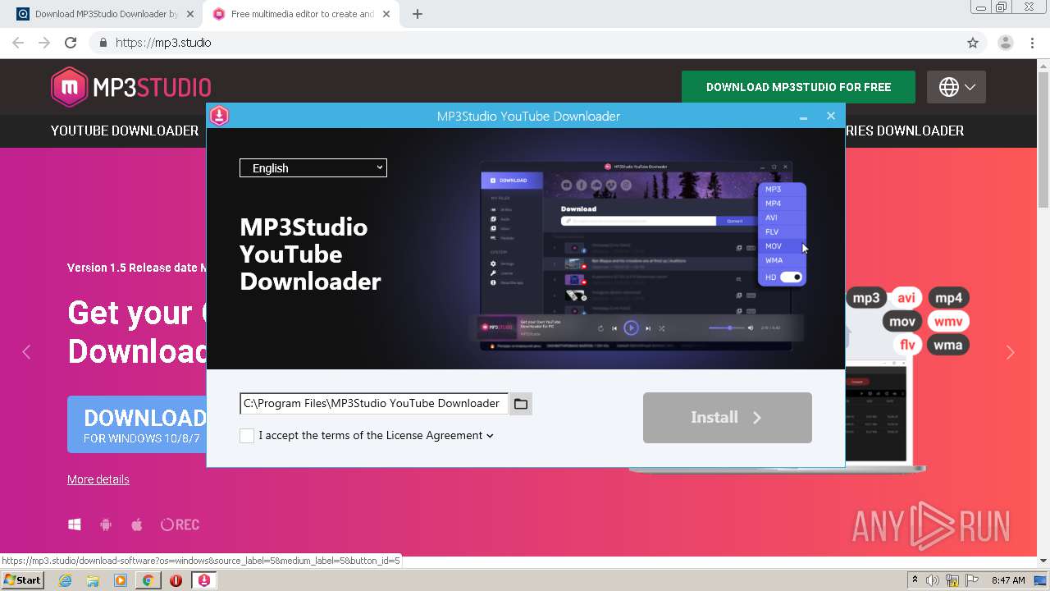Click the site security padlock icon
Image resolution: width=1050 pixels, height=591 pixels.
tap(103, 43)
